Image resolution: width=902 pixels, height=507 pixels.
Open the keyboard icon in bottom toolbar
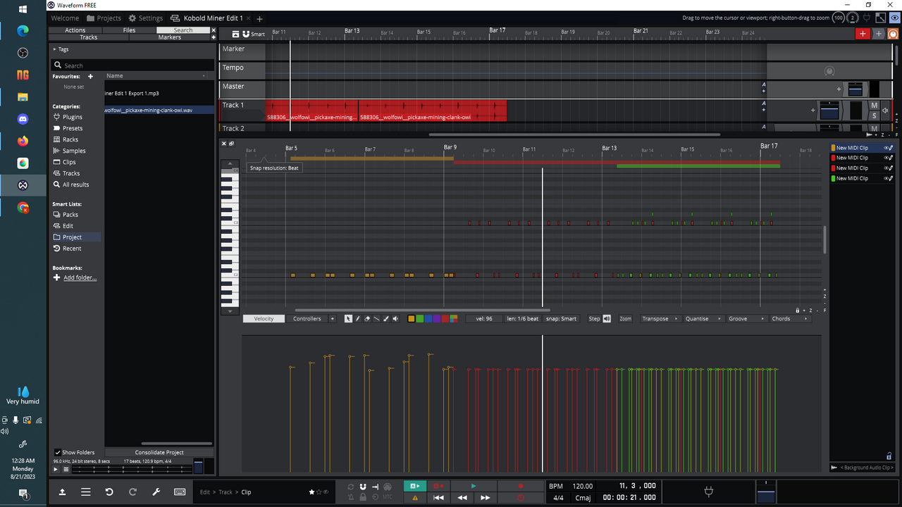[180, 492]
